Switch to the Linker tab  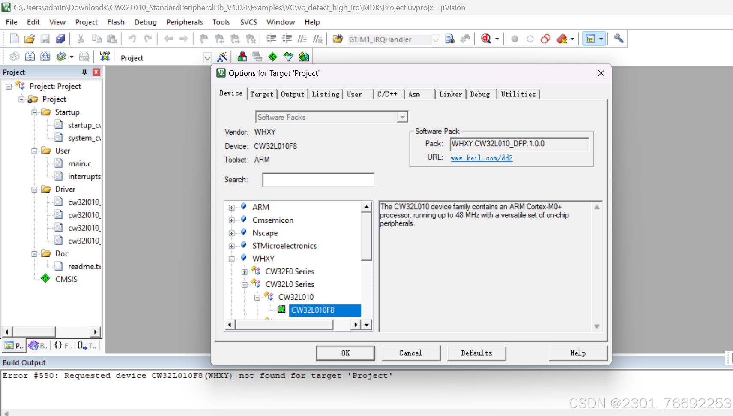[x=450, y=94]
